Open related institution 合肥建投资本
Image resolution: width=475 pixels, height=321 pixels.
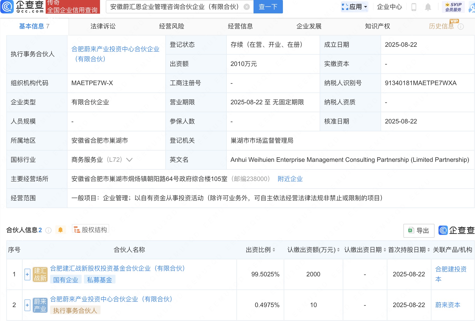click(451, 274)
